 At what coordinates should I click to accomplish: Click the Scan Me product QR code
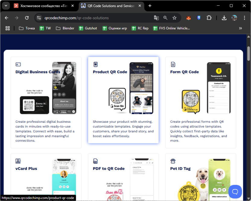(x=117, y=99)
